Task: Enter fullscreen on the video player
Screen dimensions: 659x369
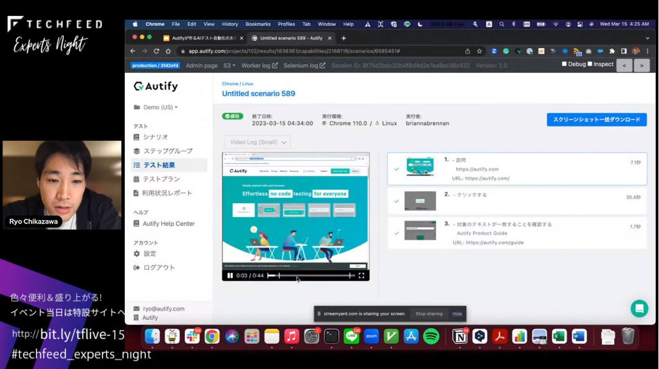Action: click(362, 275)
